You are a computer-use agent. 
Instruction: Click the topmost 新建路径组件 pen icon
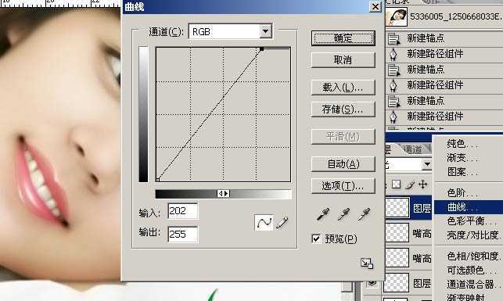393,54
